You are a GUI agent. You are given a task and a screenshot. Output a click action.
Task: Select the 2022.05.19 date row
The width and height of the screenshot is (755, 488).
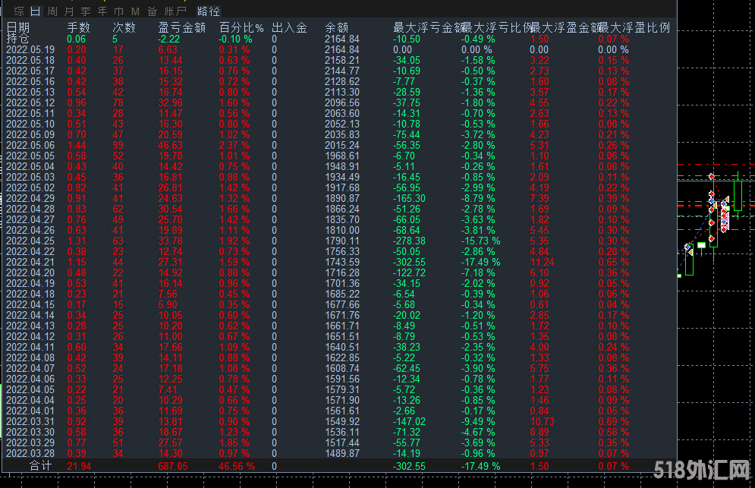click(x=30, y=49)
